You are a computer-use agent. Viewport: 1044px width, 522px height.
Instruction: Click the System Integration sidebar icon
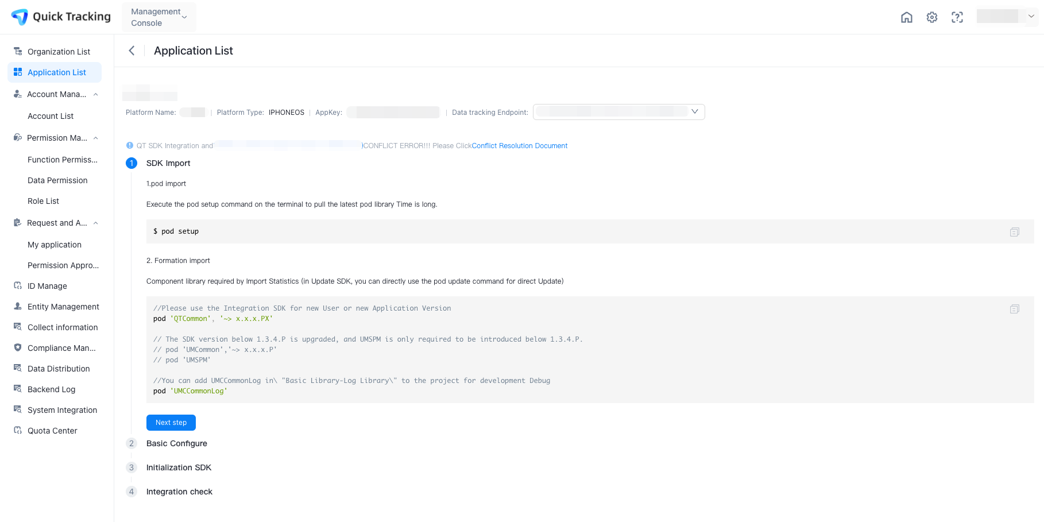coord(18,410)
